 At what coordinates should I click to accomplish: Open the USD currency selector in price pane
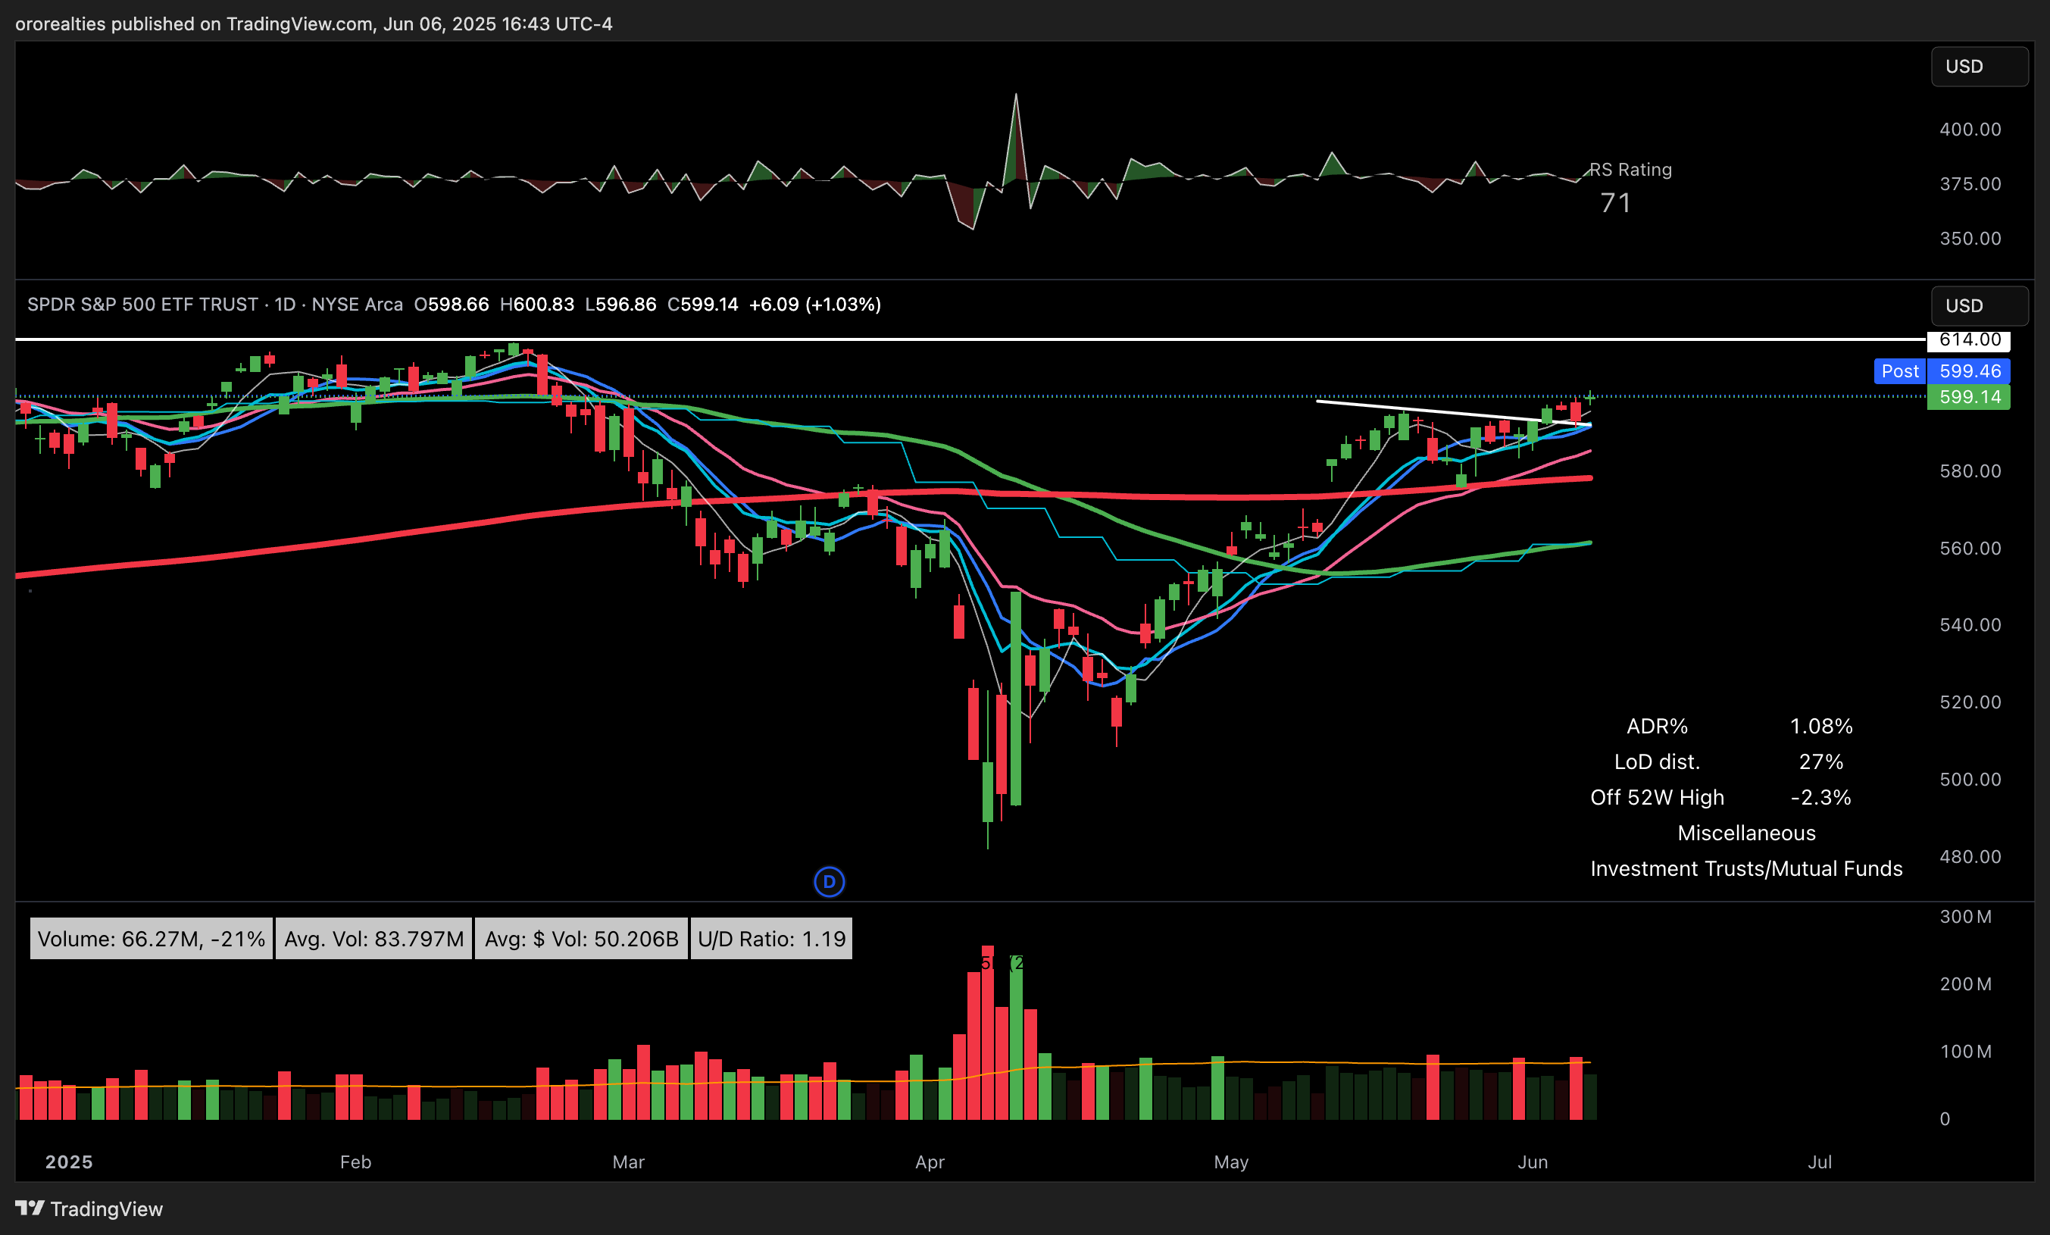pyautogui.click(x=1979, y=305)
